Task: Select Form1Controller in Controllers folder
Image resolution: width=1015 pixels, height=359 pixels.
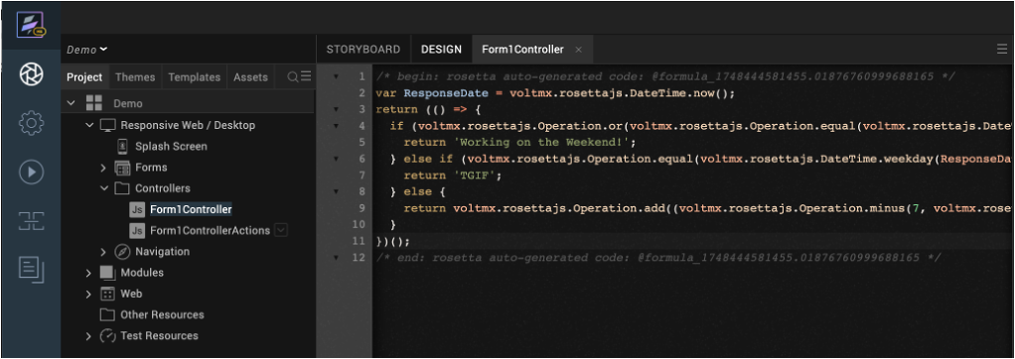Action: click(x=191, y=209)
